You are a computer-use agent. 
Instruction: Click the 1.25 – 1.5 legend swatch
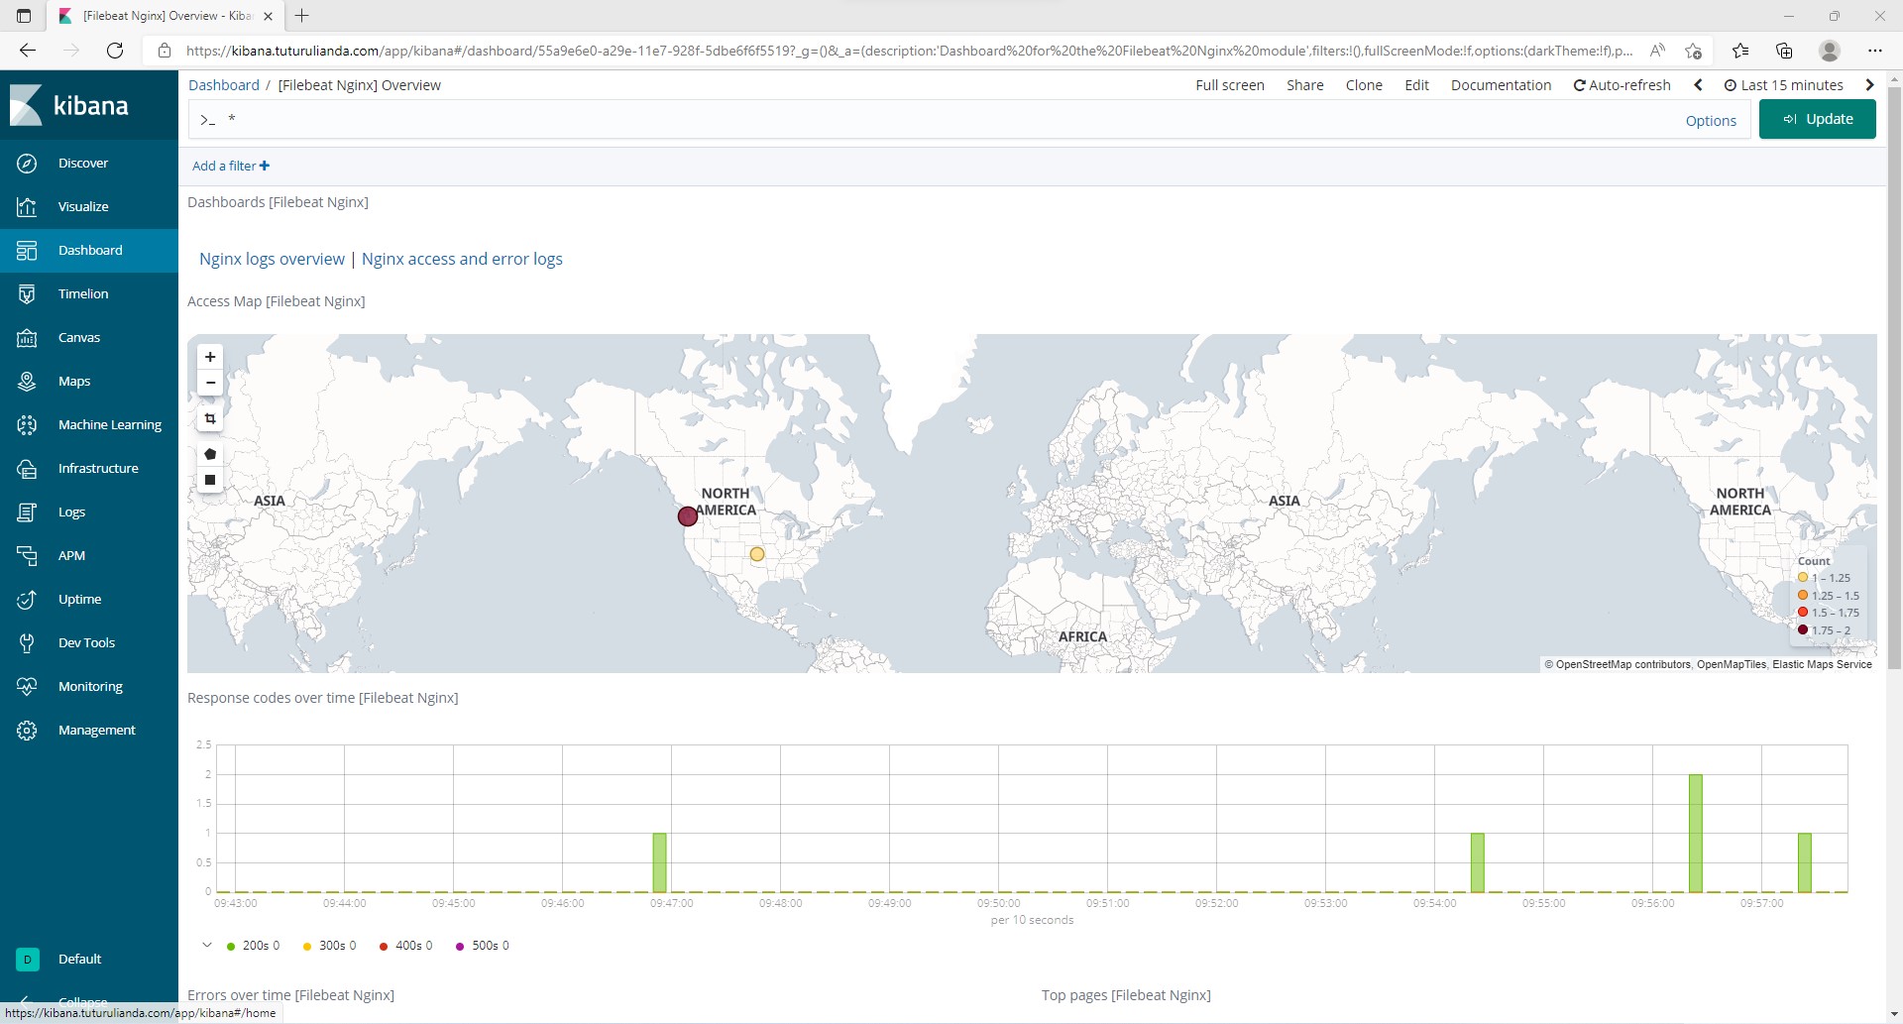click(1803, 596)
